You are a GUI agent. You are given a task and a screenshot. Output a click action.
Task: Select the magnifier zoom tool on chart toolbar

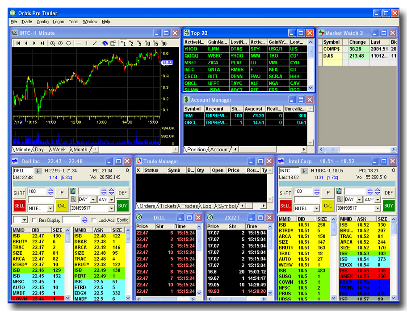point(52,43)
